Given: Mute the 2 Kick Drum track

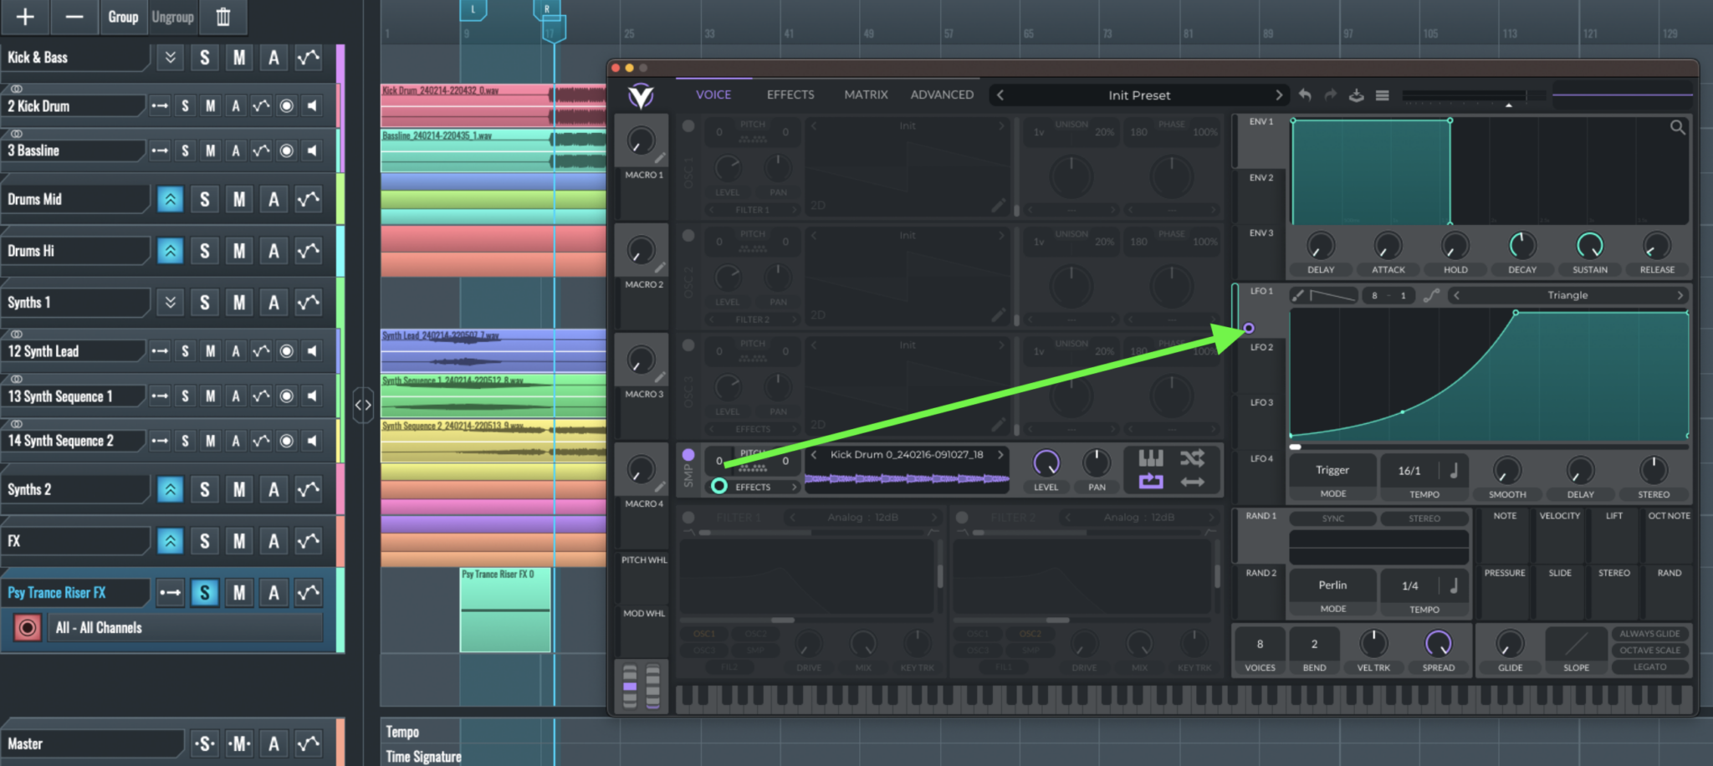Looking at the screenshot, I should [x=211, y=105].
